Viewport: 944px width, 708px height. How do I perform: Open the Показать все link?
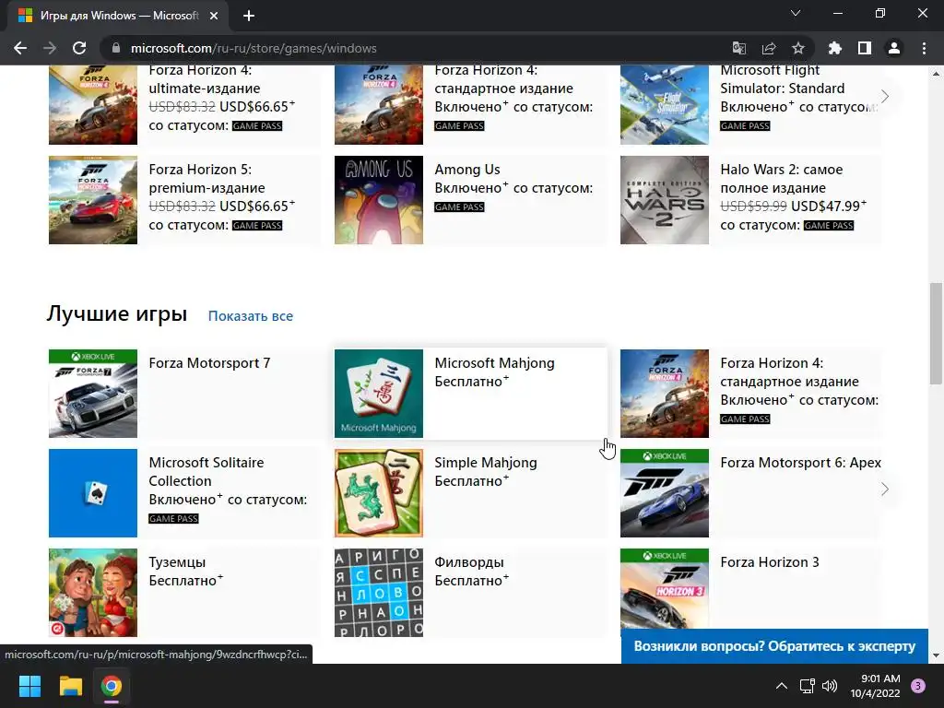point(251,316)
